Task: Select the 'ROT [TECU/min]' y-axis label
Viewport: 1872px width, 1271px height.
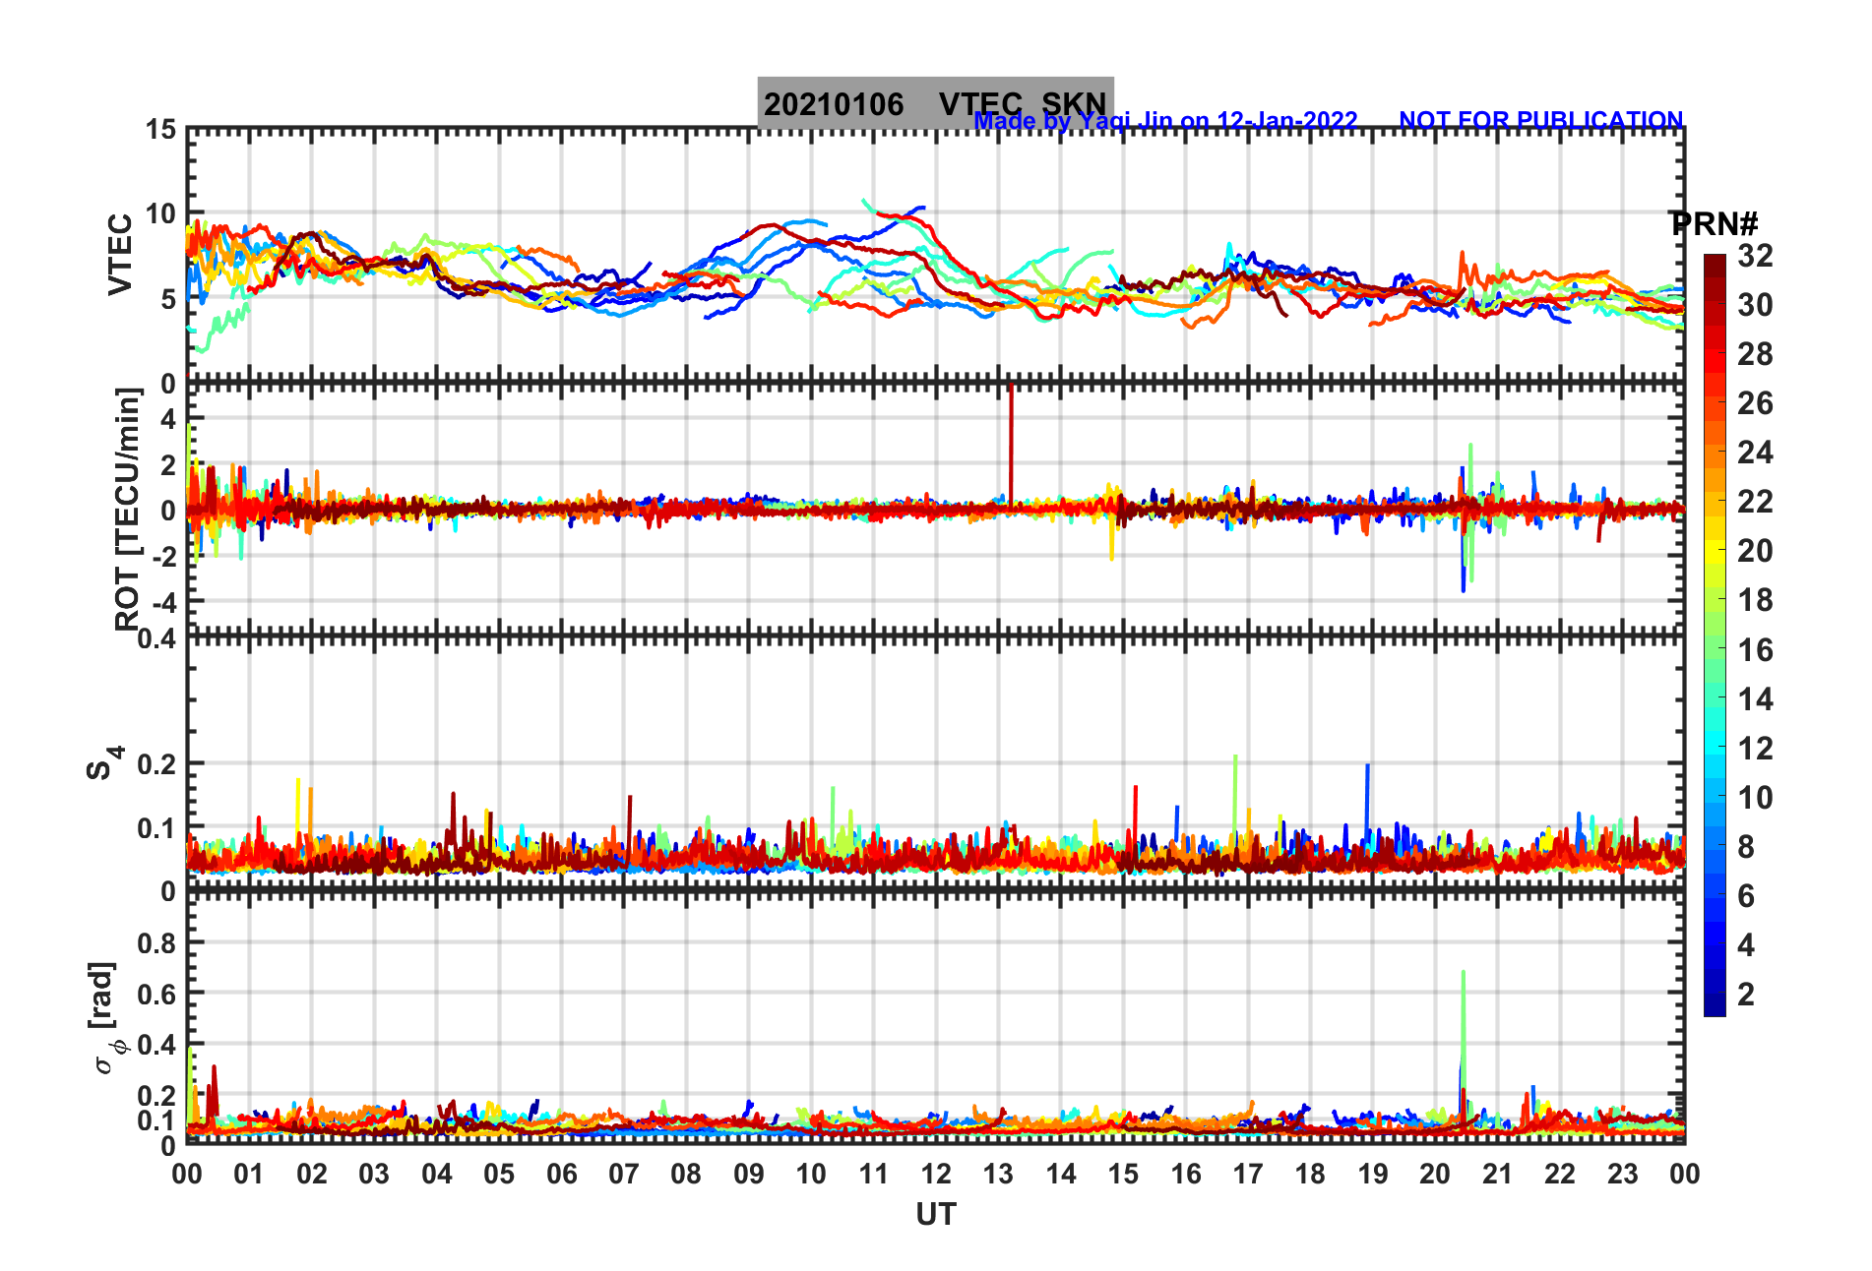Action: 128,510
